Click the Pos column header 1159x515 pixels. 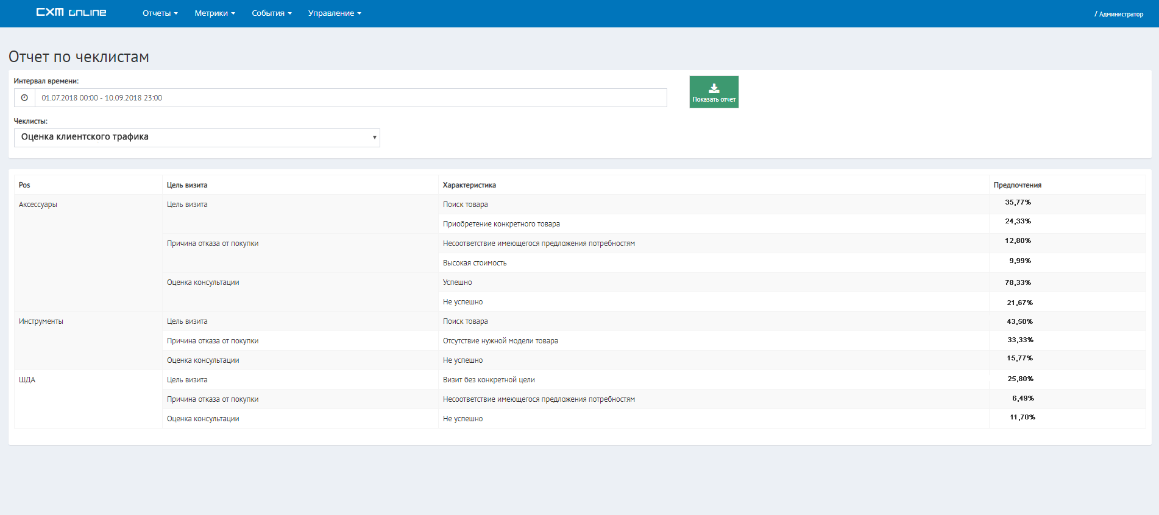(24, 185)
